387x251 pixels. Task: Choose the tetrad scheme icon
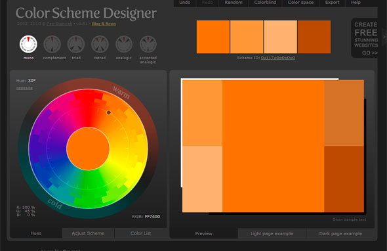(100, 44)
